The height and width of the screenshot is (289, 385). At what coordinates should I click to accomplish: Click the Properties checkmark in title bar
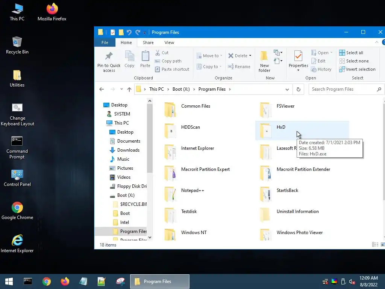tap(113, 32)
